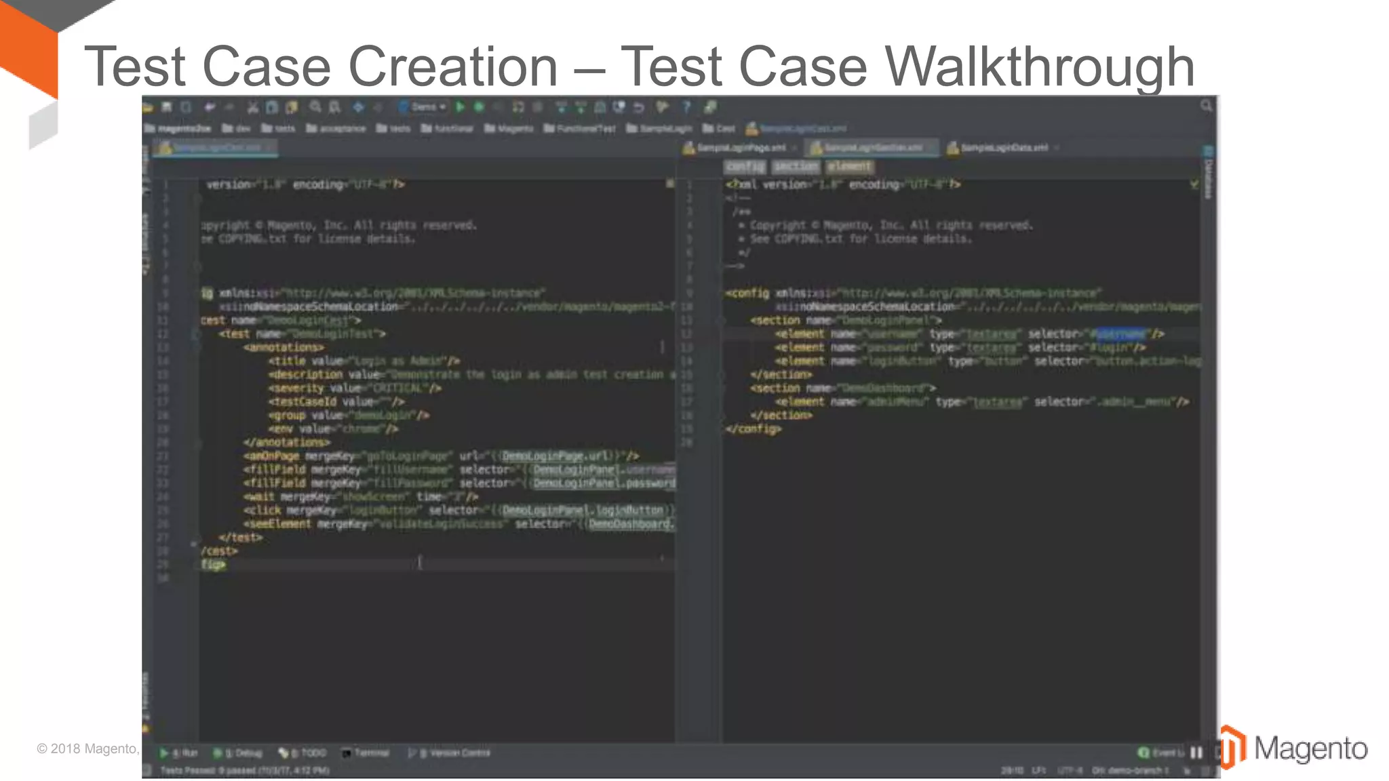The width and height of the screenshot is (1389, 781).
Task: Click the green Run button in toolbar
Action: point(461,107)
